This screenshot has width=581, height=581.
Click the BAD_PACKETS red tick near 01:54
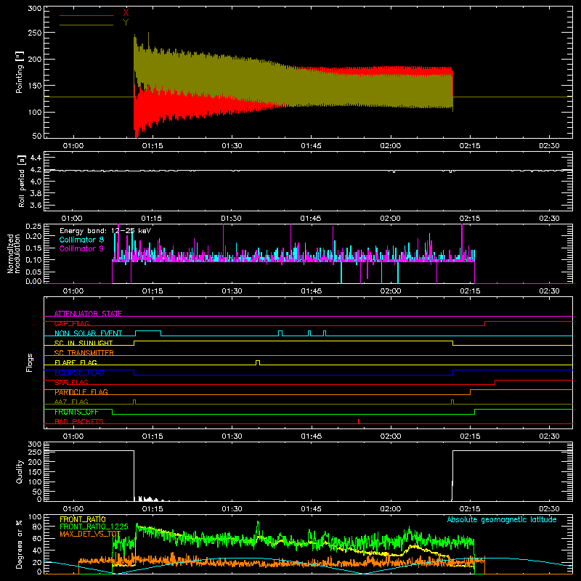pyautogui.click(x=359, y=421)
